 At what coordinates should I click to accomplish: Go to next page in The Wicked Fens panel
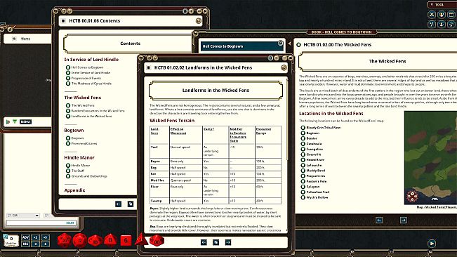tap(404, 220)
